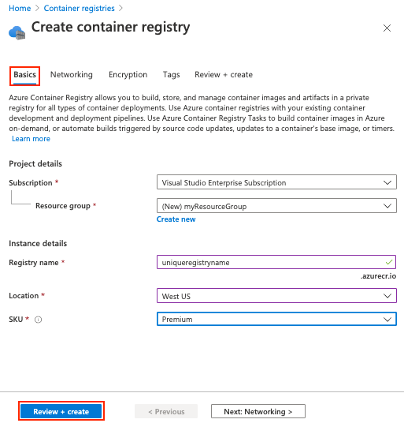Click the SKU info icon
Screen dimensions: 404x423
(x=39, y=320)
